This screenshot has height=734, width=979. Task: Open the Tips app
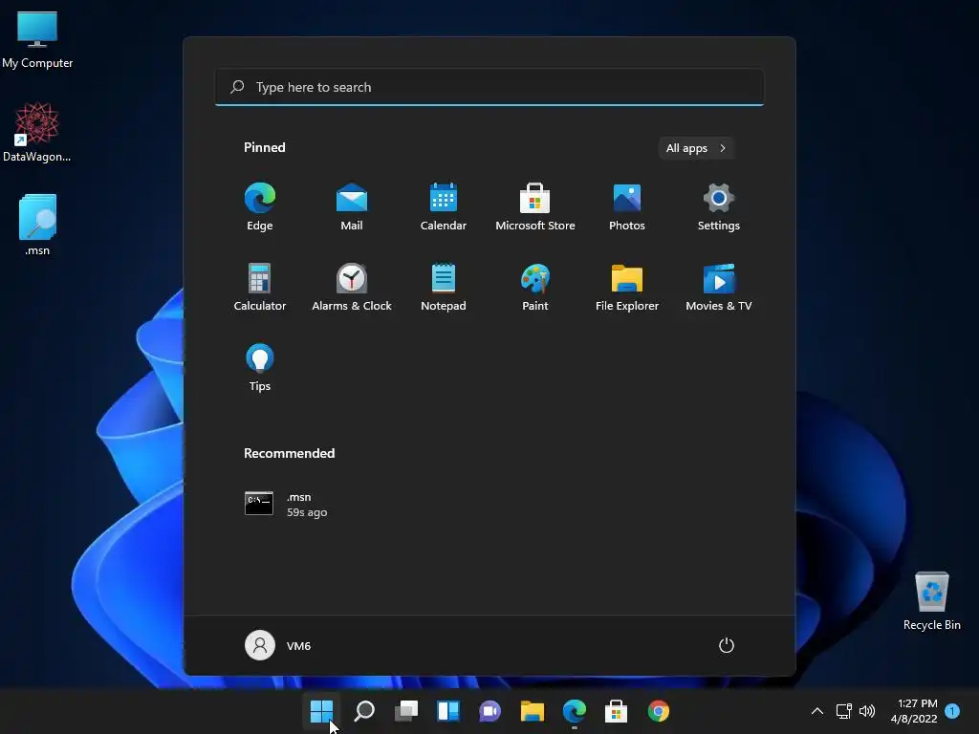coord(260,368)
